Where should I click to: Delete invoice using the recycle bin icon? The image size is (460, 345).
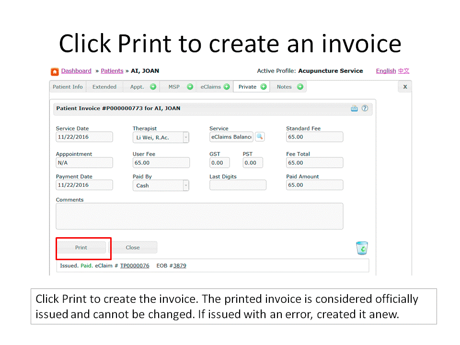click(362, 248)
